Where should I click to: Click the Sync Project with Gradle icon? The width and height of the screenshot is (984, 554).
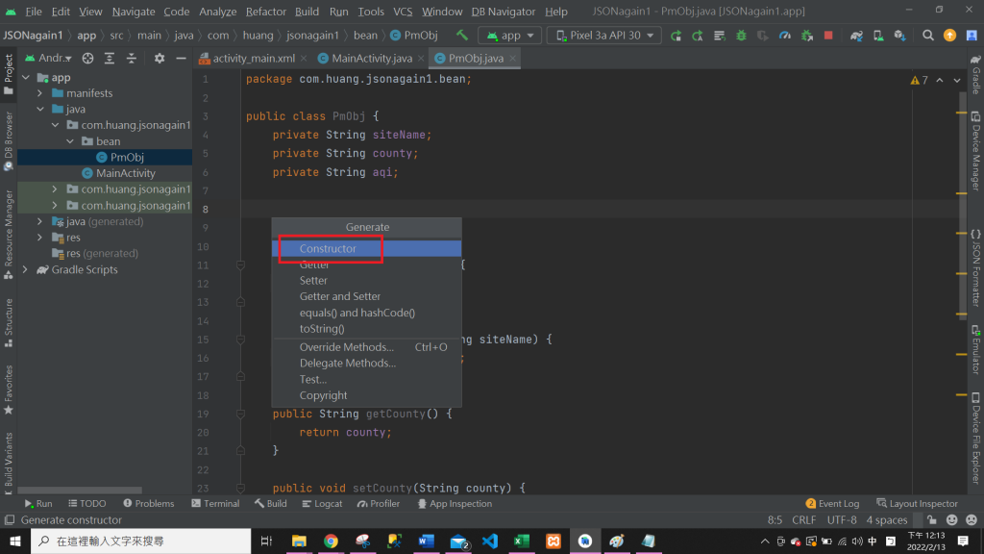coord(856,36)
